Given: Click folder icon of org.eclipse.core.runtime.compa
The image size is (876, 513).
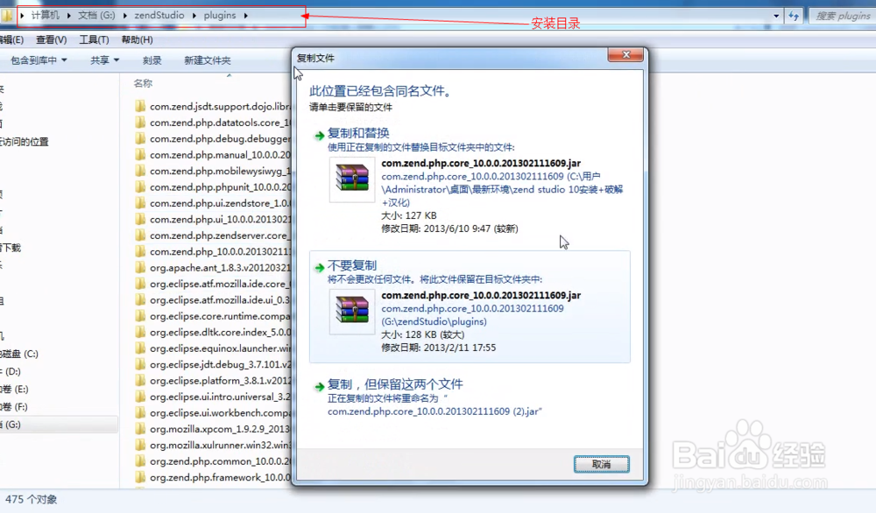Looking at the screenshot, I should 140,316.
